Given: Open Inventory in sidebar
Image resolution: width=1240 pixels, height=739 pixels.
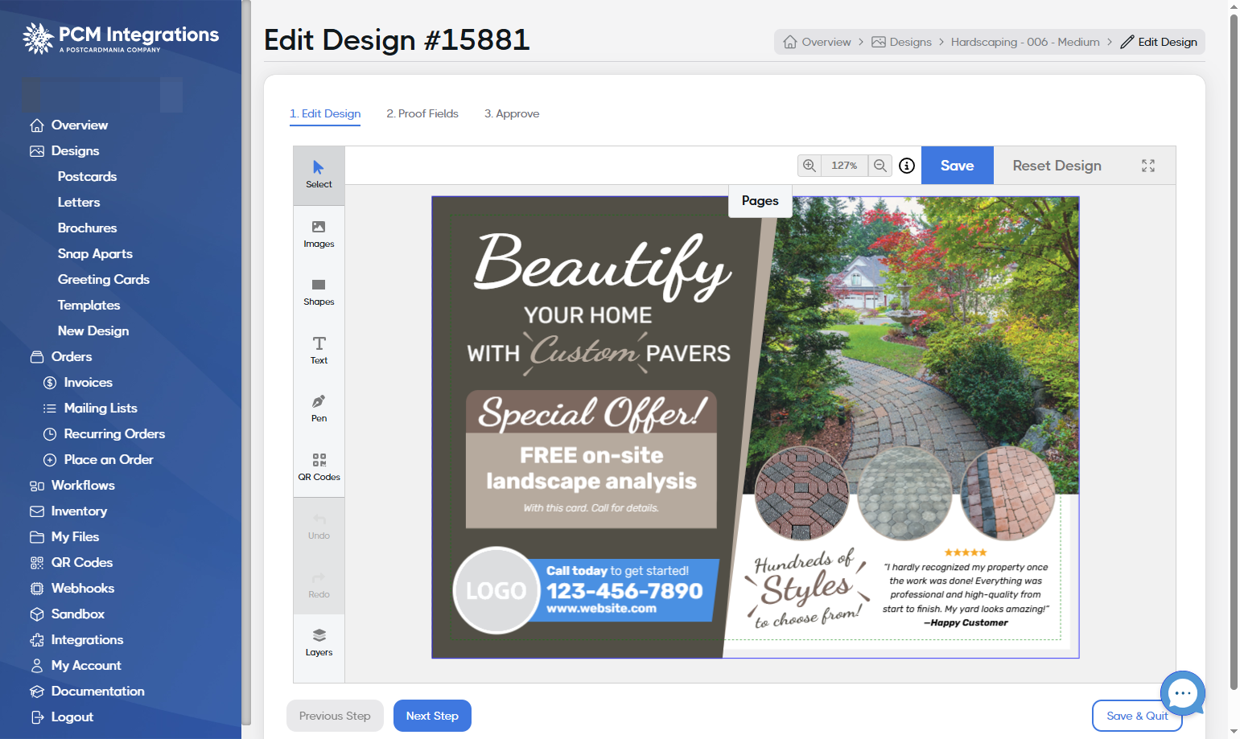Looking at the screenshot, I should click(79, 511).
